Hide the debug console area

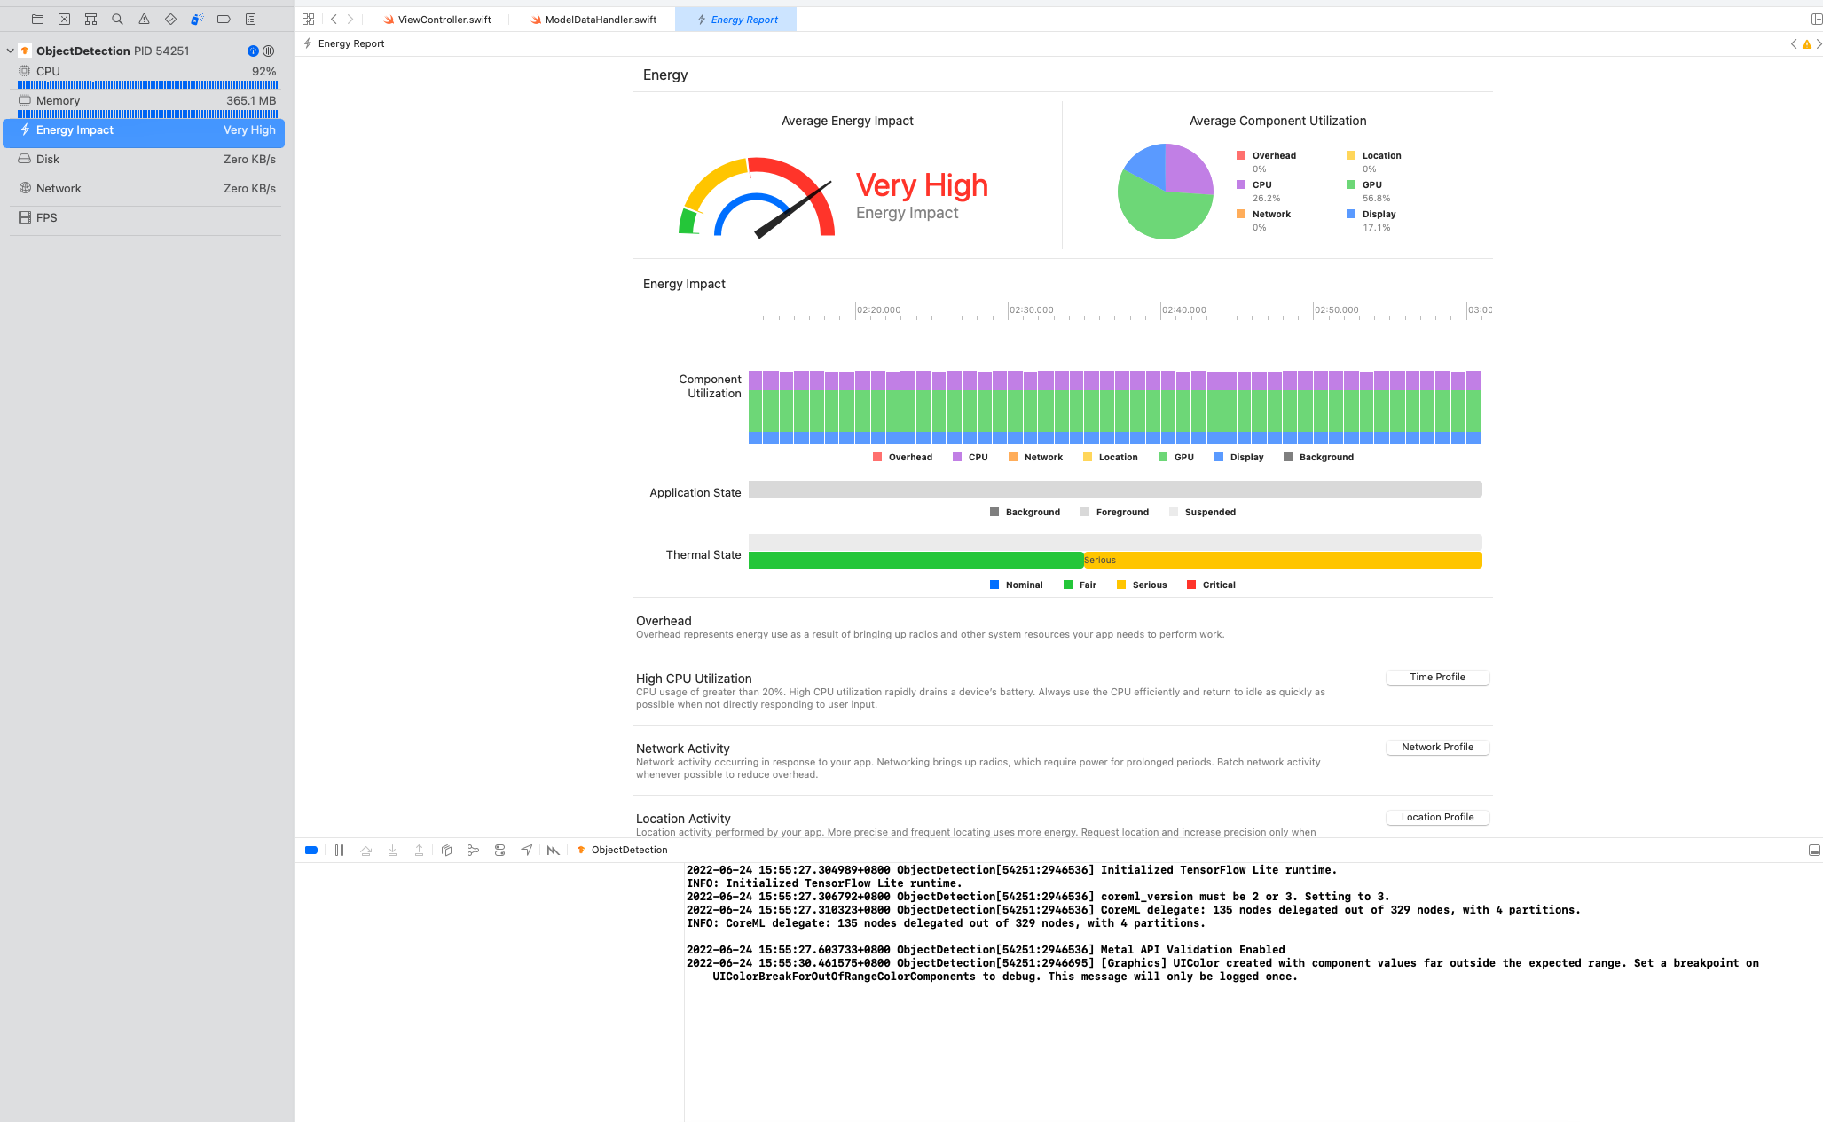coord(1814,850)
